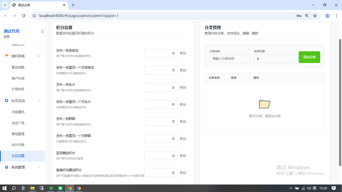Open the password manager key icon
This screenshot has height=192, width=342.
[299, 15]
